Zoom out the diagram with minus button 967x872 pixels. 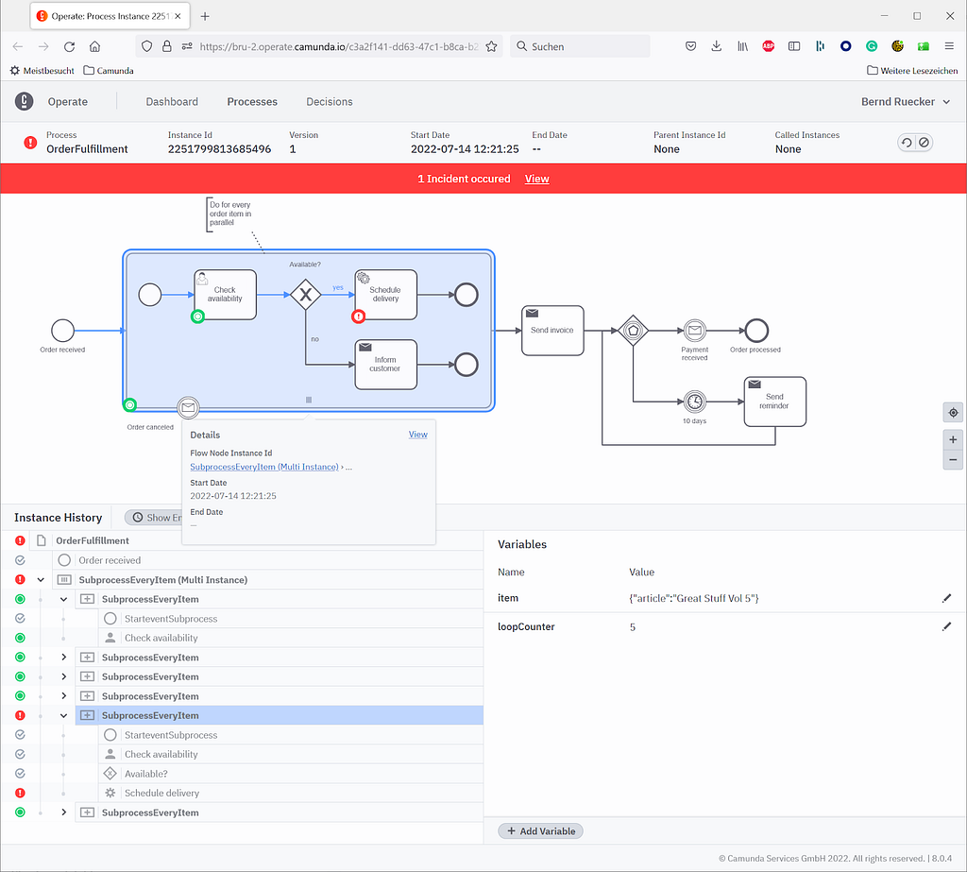point(953,460)
